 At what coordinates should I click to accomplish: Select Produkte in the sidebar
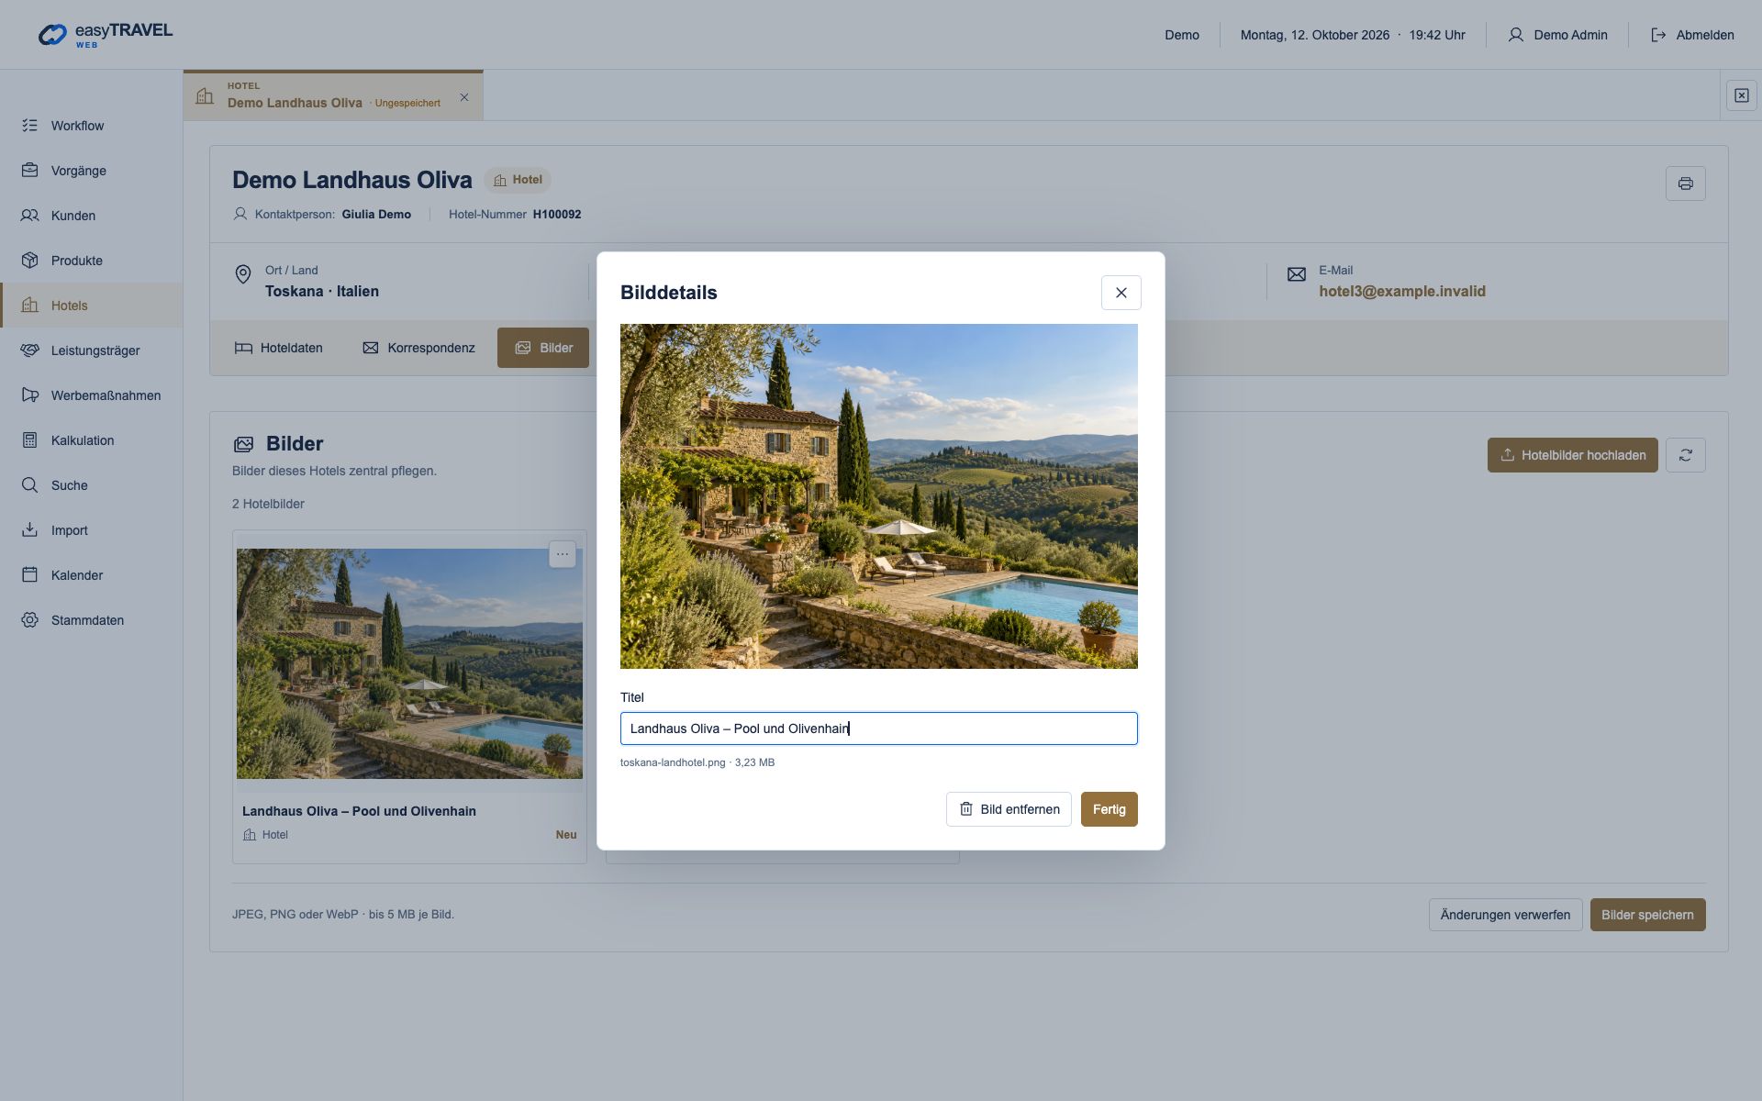coord(91,261)
